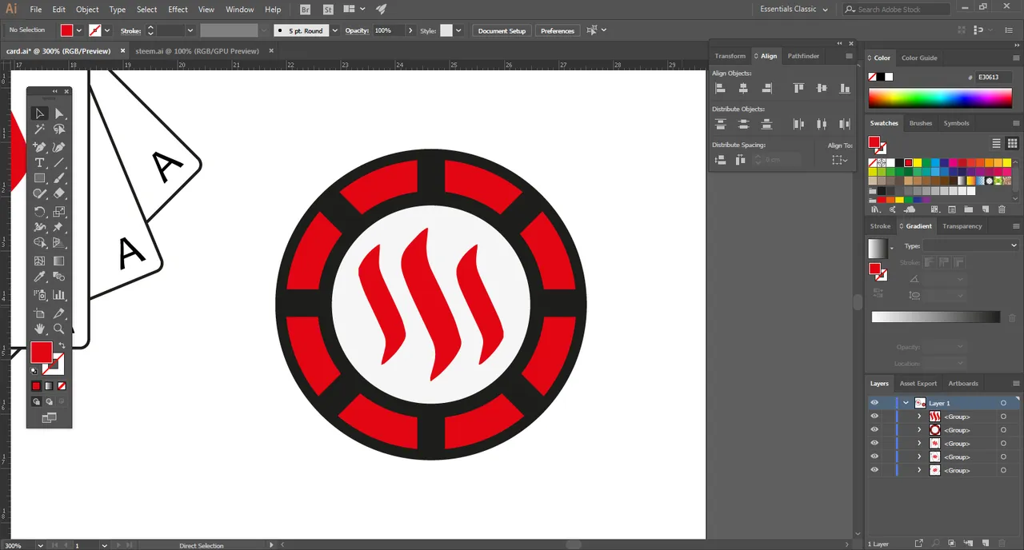Viewport: 1024px width, 550px height.
Task: Open the Color Guide tab
Action: click(x=919, y=58)
